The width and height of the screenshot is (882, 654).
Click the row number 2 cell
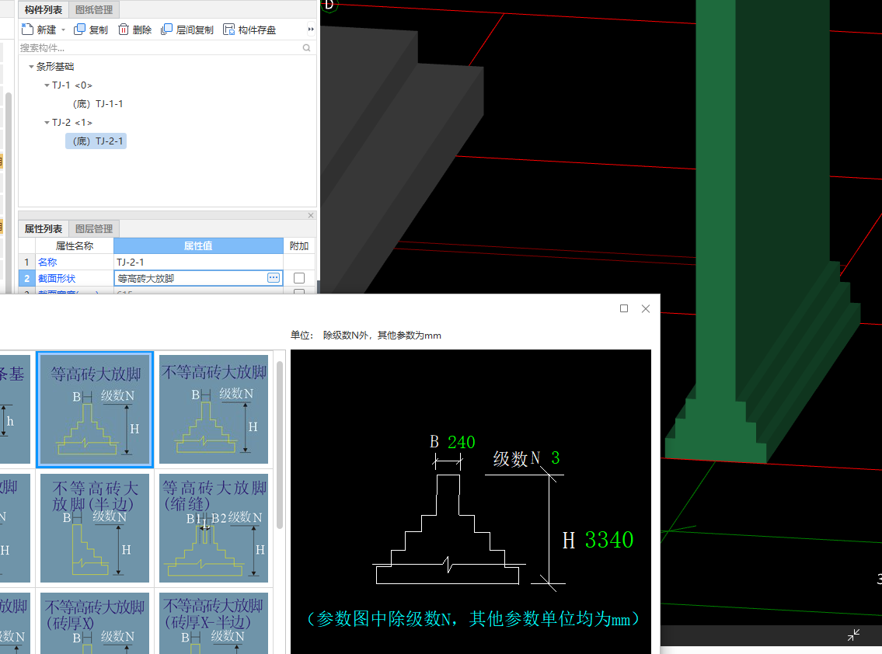click(x=26, y=278)
